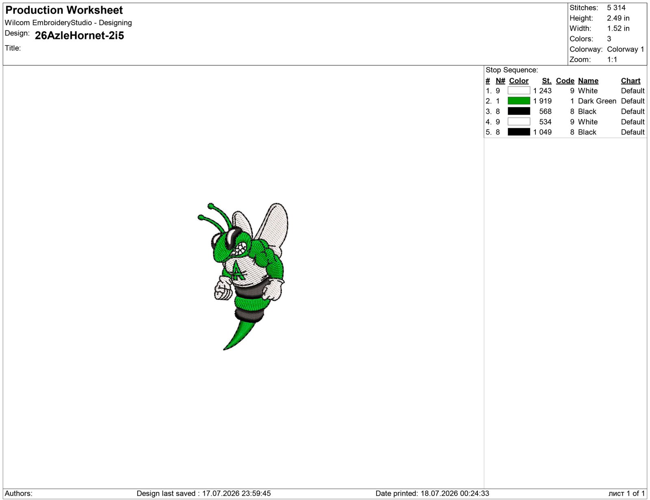The image size is (650, 500).
Task: Click the white swatch in stop 1
Action: coord(519,91)
